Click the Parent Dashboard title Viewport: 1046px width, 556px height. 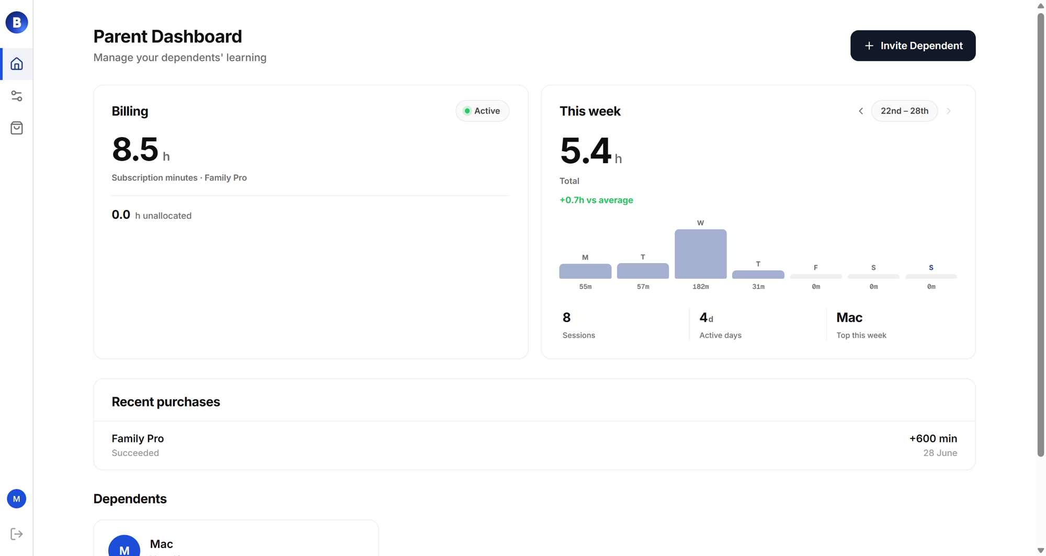point(167,37)
